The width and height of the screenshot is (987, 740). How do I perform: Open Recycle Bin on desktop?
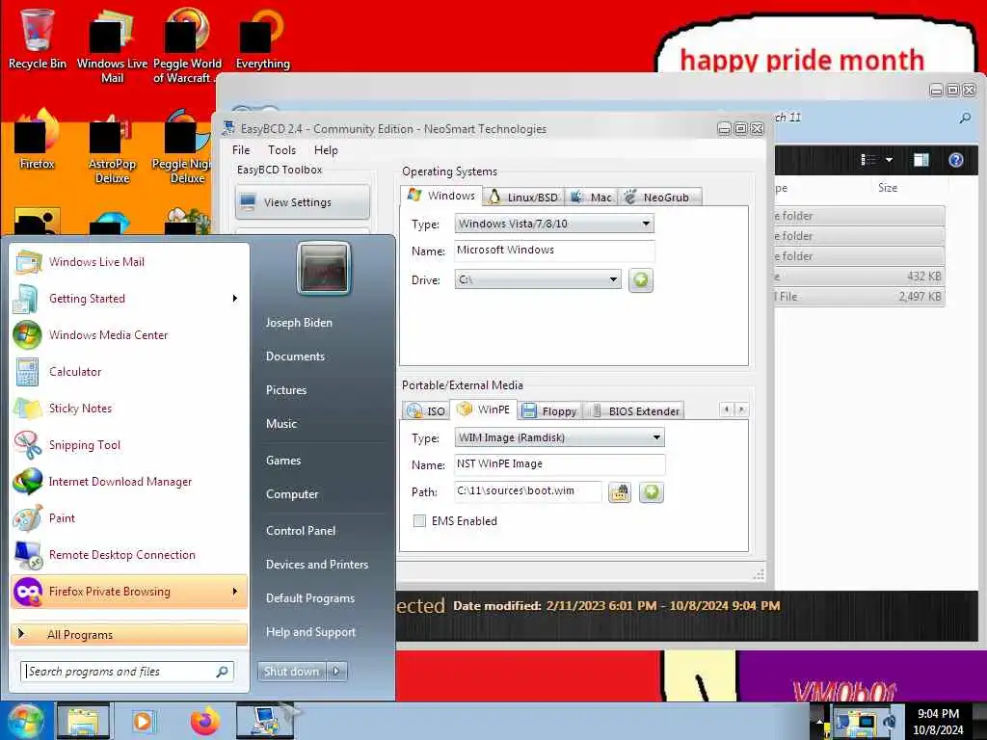coord(38,39)
